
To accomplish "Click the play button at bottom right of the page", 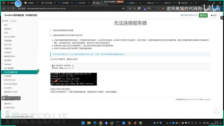I will tap(216, 110).
